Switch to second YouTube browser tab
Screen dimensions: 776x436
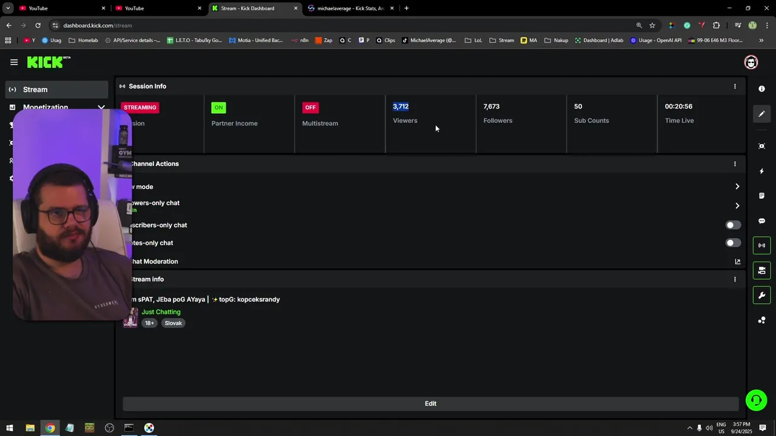(159, 8)
